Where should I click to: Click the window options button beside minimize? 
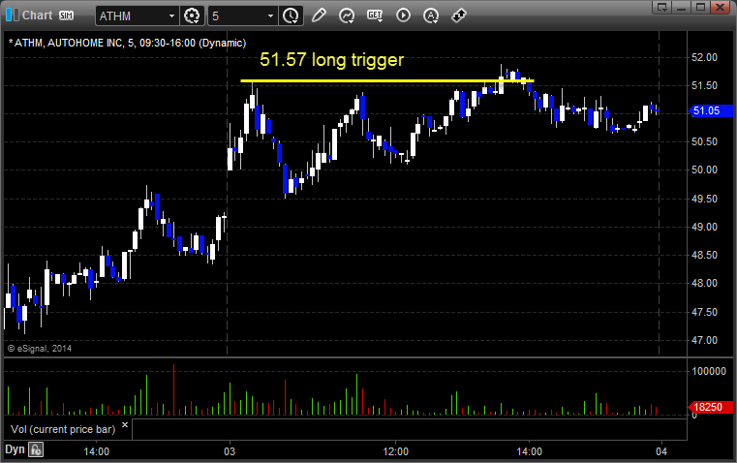point(662,7)
